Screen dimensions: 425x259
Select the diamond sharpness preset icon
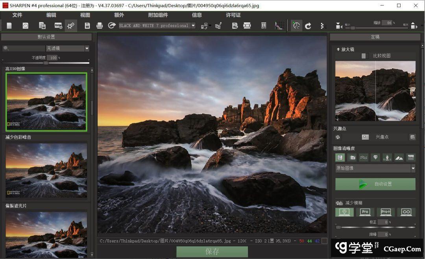coord(375,157)
